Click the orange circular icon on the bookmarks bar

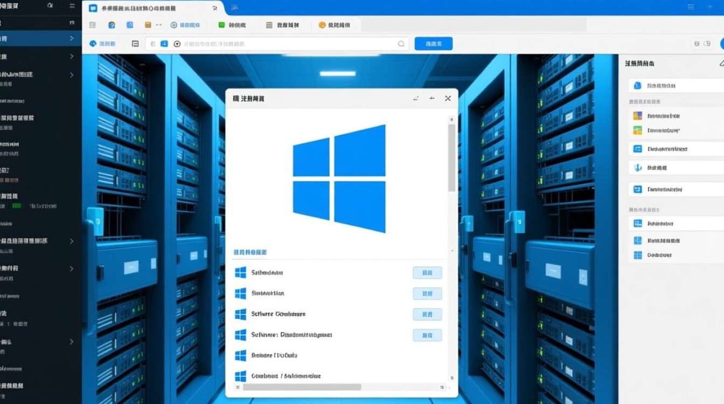pos(321,24)
